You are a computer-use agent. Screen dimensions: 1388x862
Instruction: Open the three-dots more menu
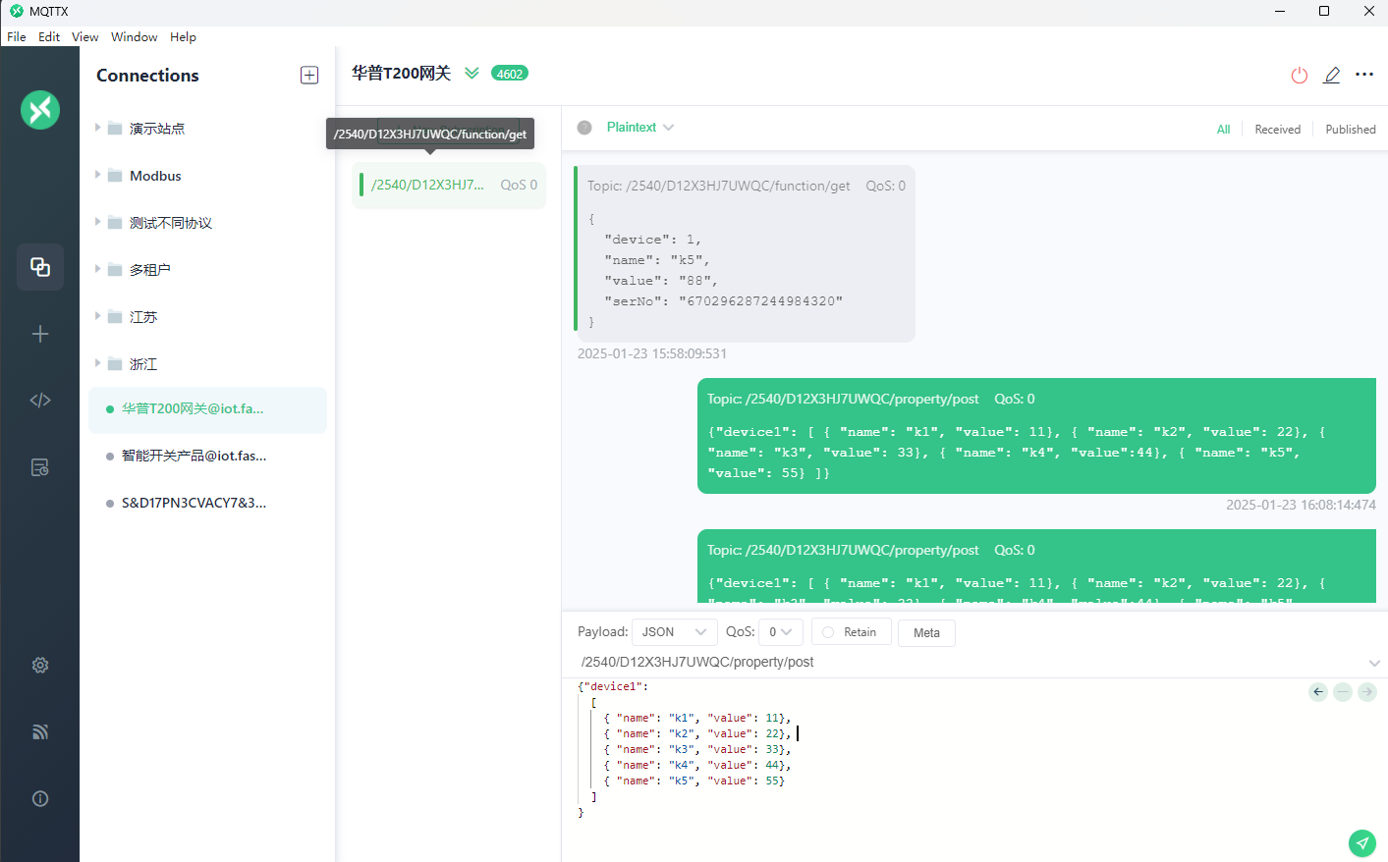tap(1364, 75)
